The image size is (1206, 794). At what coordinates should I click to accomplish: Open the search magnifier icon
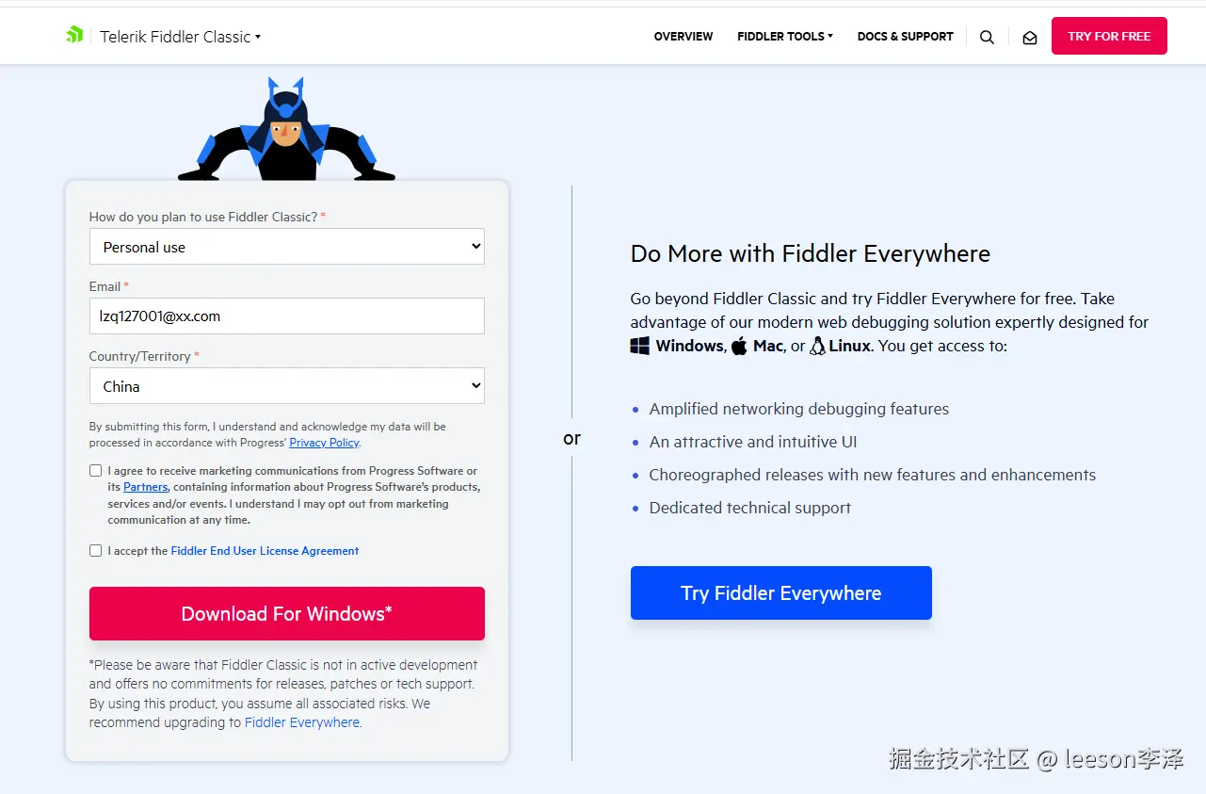click(987, 38)
